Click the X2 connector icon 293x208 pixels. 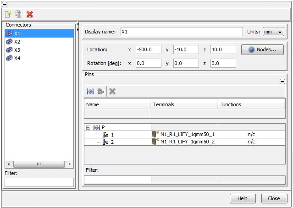pos(9,42)
